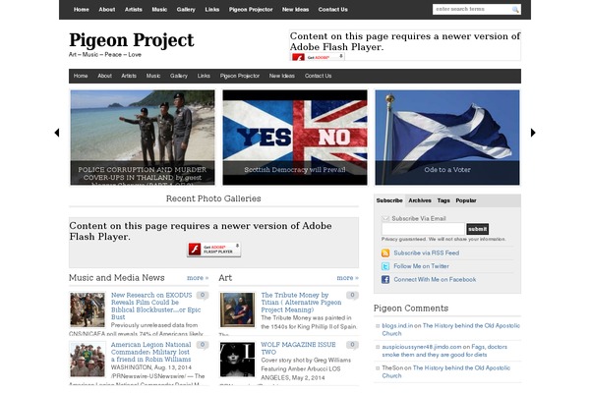Open the Scottish Democracy will Prevail slide

coord(295,138)
